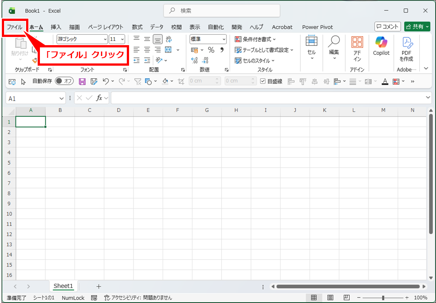
Task: Toggle the AutoSave switch
Action: pyautogui.click(x=64, y=81)
